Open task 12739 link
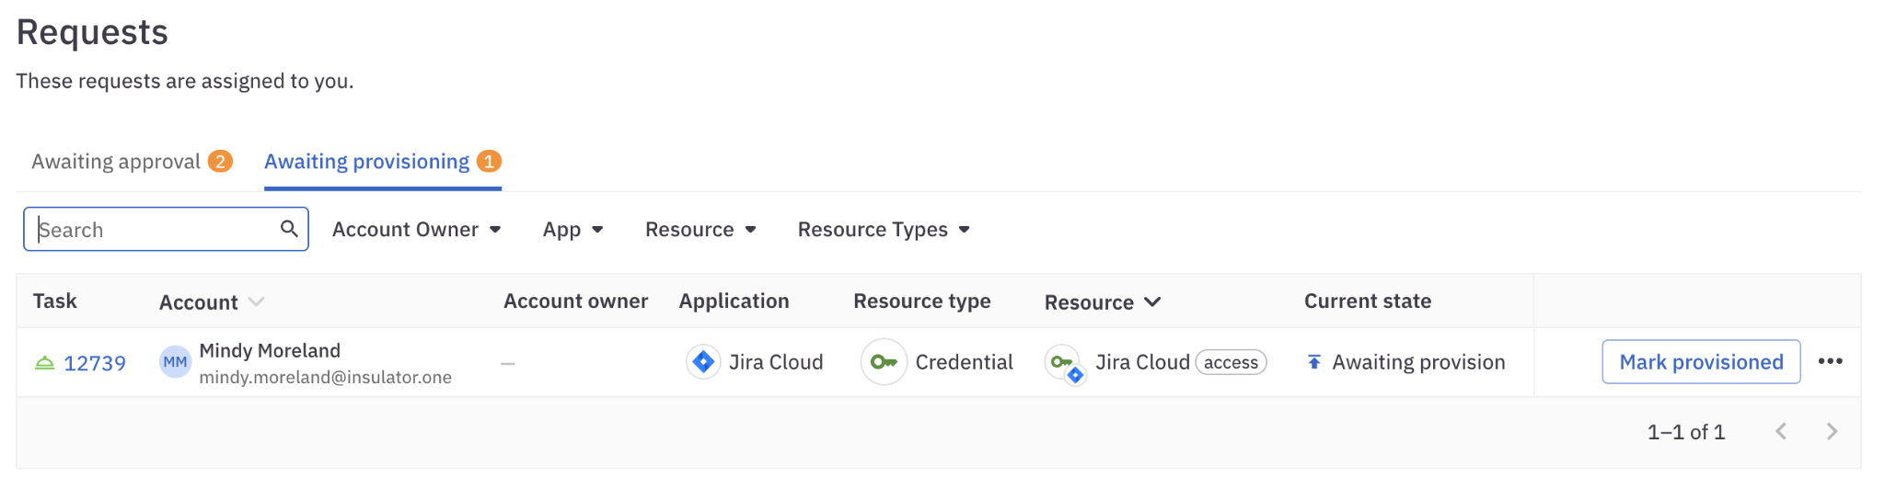The image size is (1885, 500). click(x=94, y=363)
